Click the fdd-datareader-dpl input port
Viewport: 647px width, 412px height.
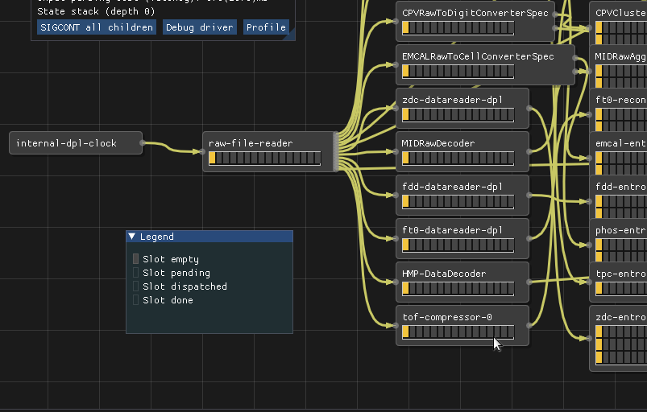click(396, 196)
